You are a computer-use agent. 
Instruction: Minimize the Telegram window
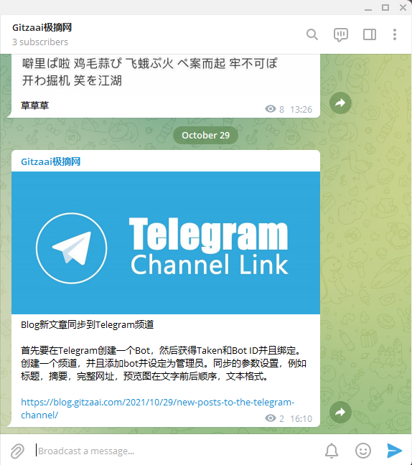pyautogui.click(x=368, y=8)
